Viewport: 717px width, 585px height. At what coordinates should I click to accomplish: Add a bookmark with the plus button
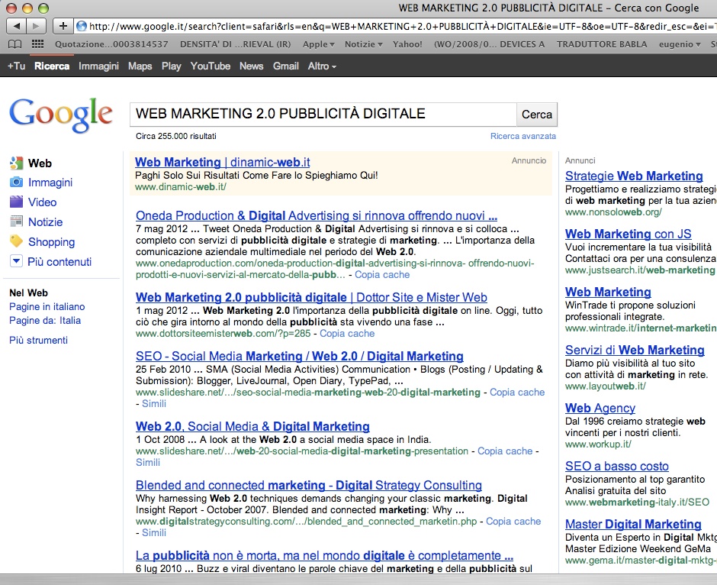tap(63, 26)
